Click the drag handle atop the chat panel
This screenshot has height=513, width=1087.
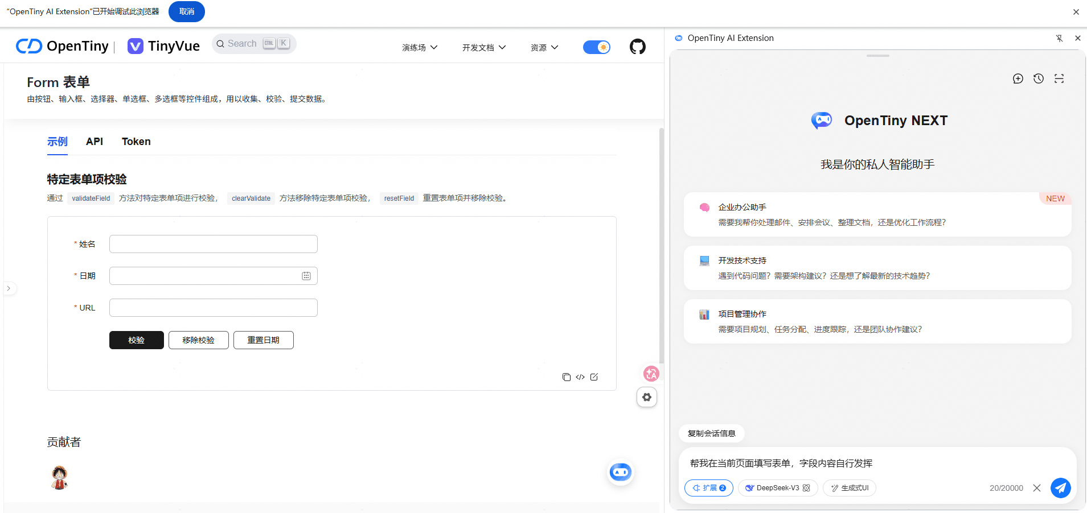coord(878,56)
